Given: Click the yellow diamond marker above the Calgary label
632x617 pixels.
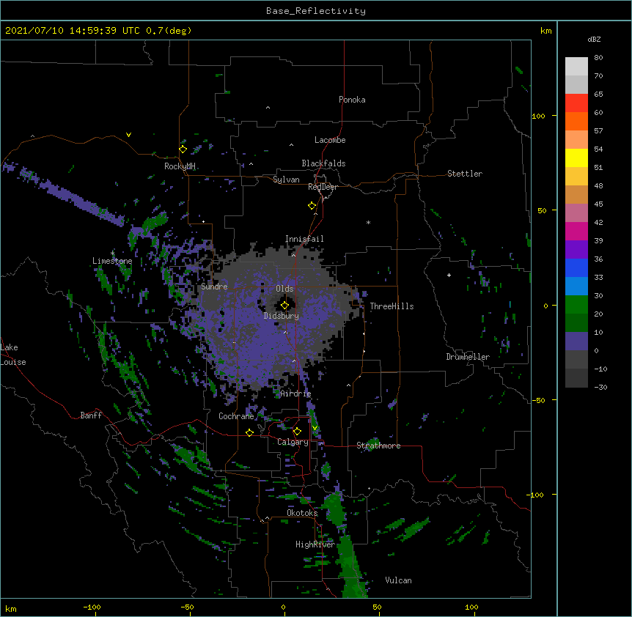Looking at the screenshot, I should tap(297, 432).
